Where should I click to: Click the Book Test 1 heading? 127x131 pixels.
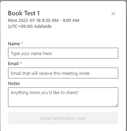pyautogui.click(x=24, y=13)
